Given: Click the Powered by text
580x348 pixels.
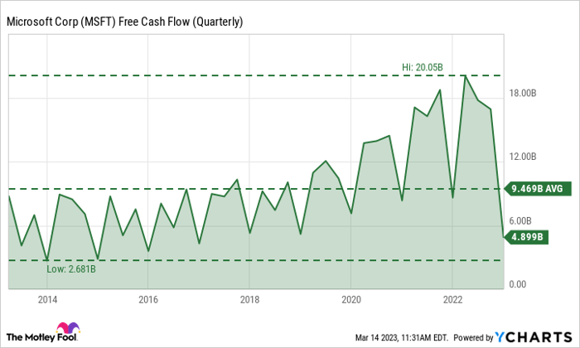Looking at the screenshot, I should [x=473, y=338].
